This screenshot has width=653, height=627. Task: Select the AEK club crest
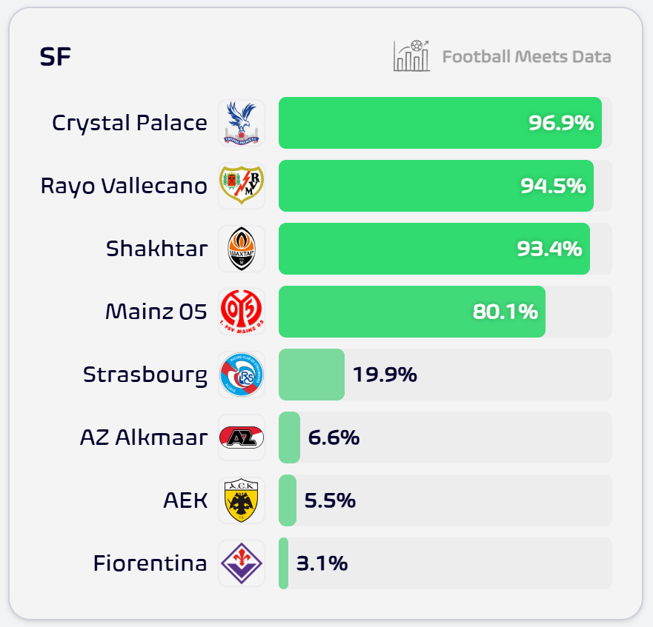pos(242,500)
